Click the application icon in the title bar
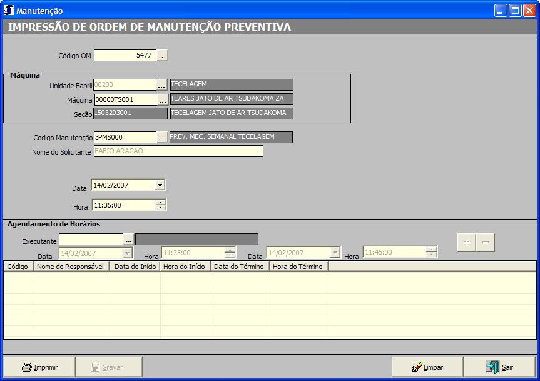Screen dimensions: 540x381 [x=9, y=11]
